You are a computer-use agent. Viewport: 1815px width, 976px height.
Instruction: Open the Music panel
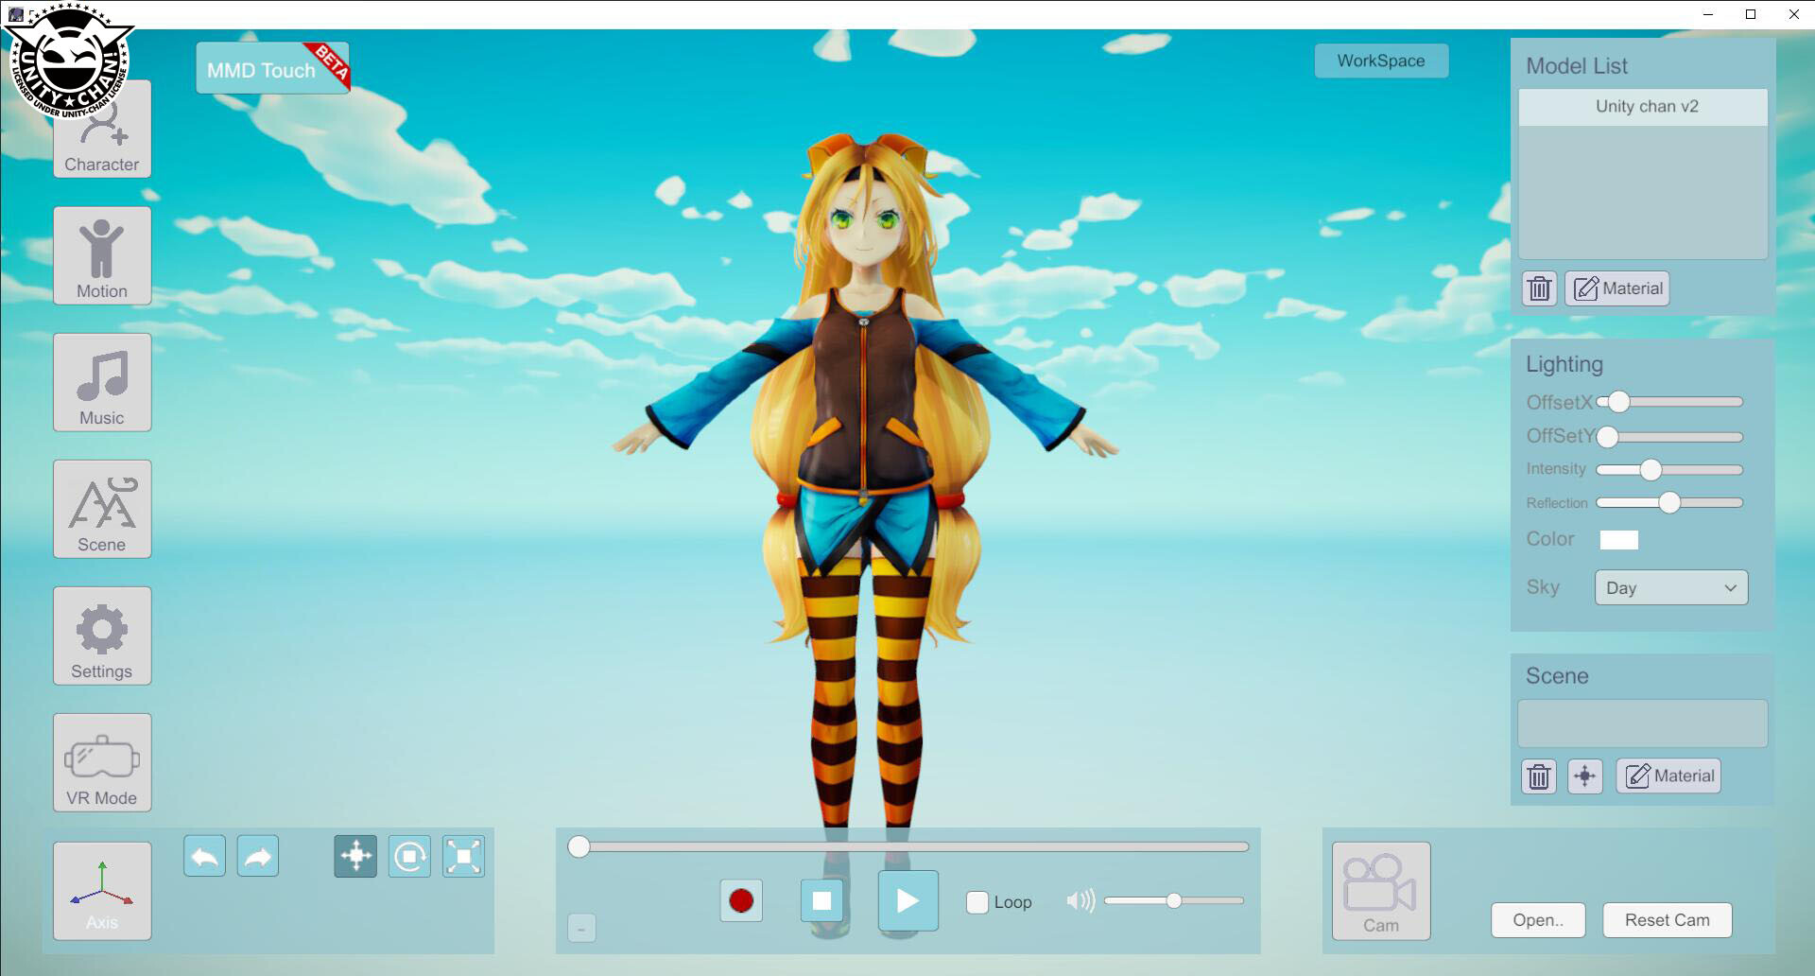pyautogui.click(x=101, y=382)
